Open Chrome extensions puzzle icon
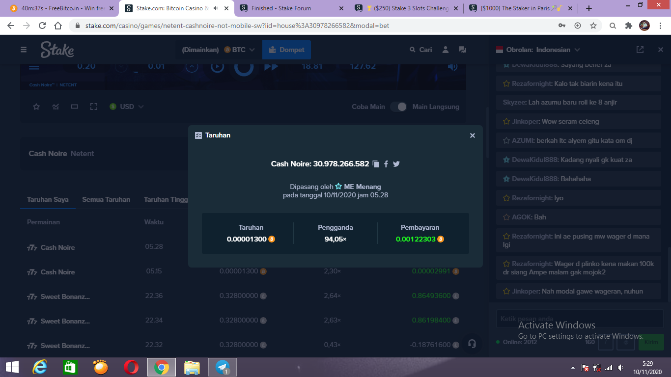Image resolution: width=671 pixels, height=377 pixels. tap(628, 26)
